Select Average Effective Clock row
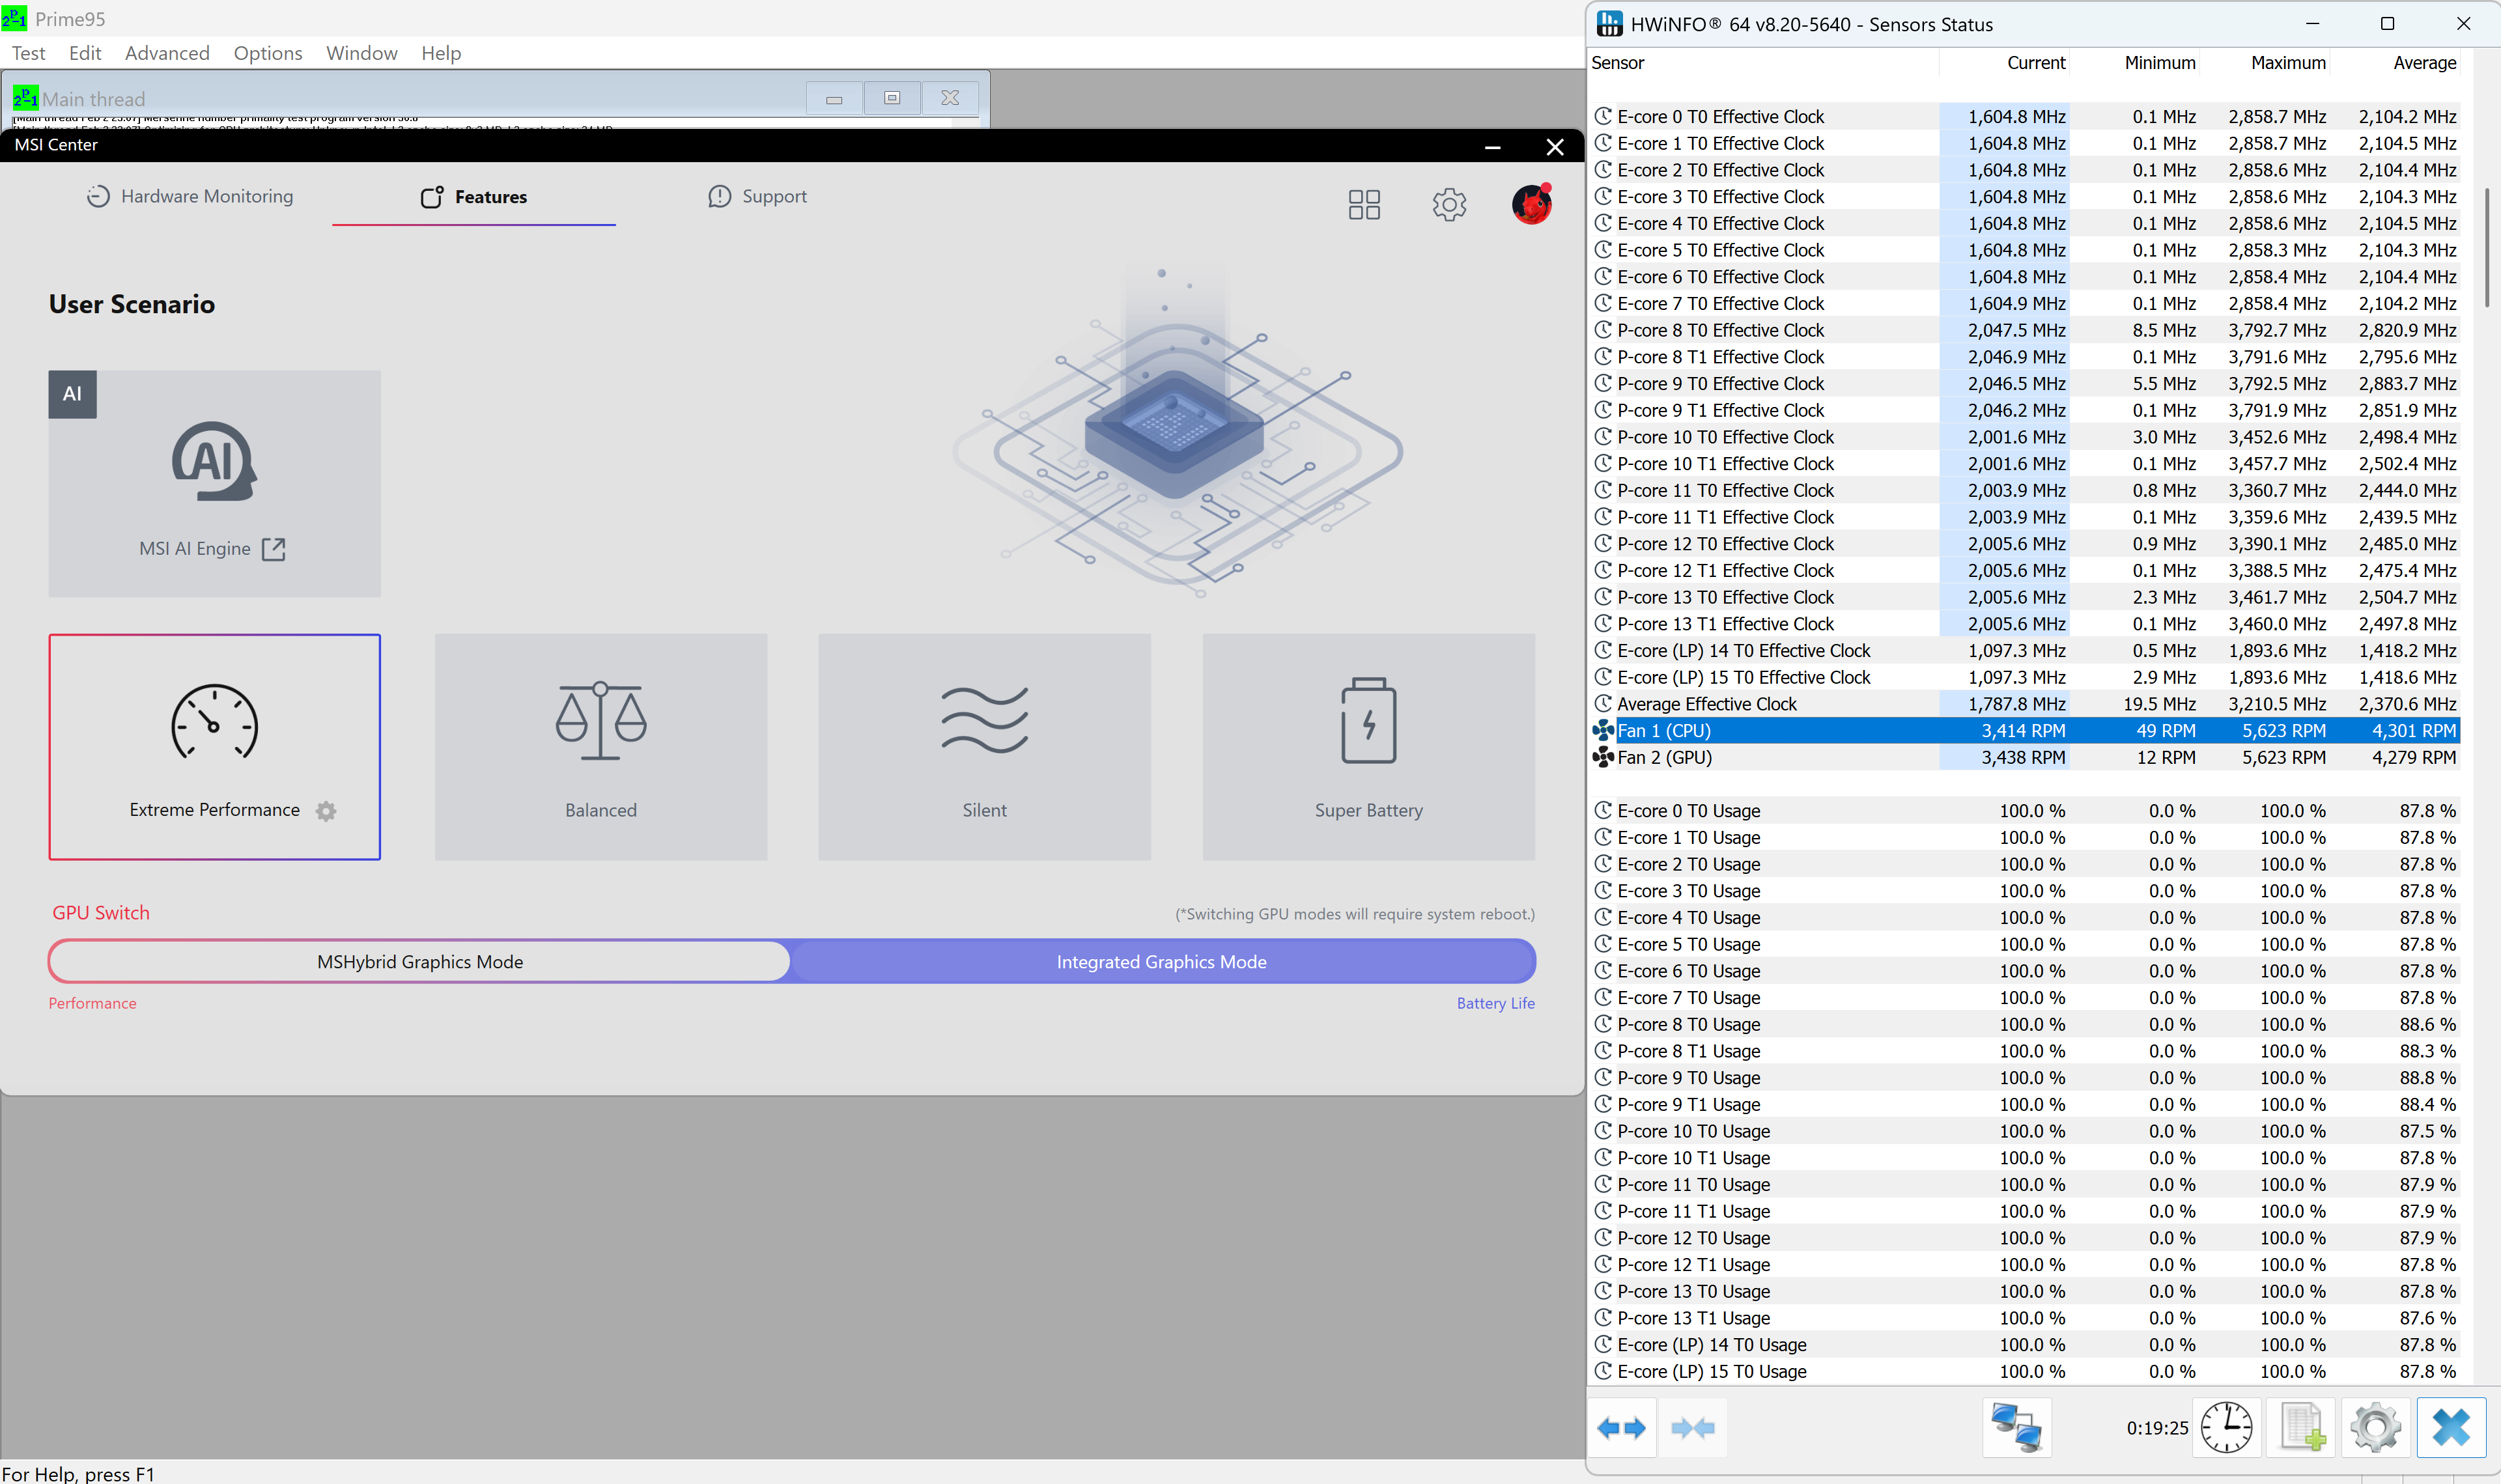The image size is (2501, 1484). pyautogui.click(x=2024, y=704)
